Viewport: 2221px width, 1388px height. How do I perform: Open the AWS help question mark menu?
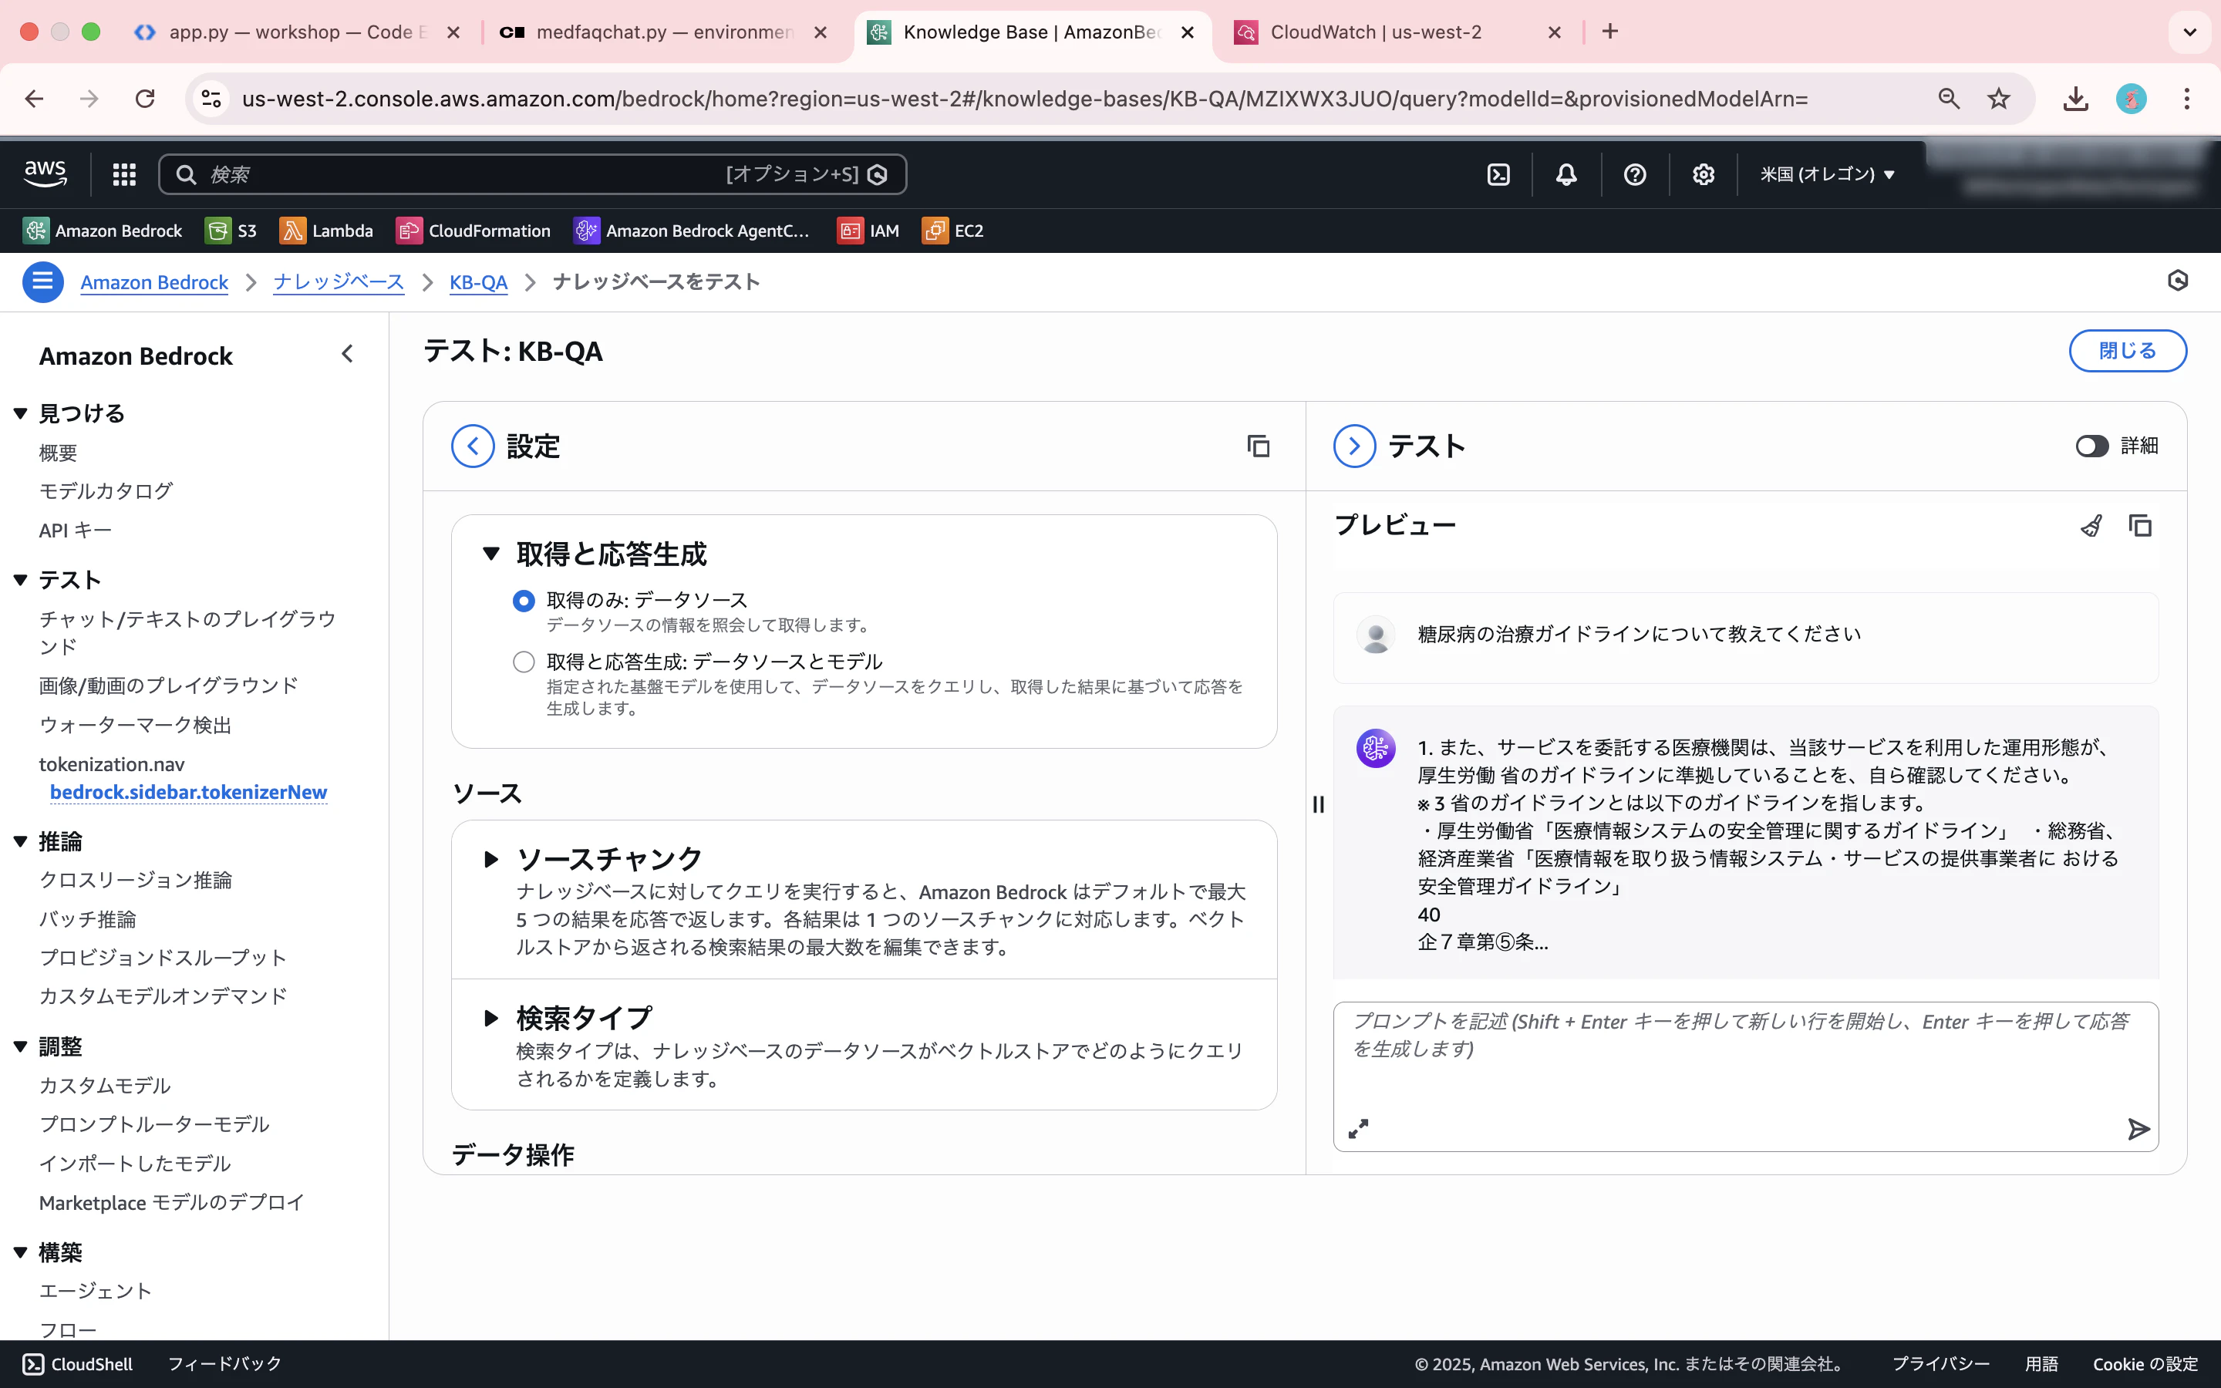click(1635, 174)
